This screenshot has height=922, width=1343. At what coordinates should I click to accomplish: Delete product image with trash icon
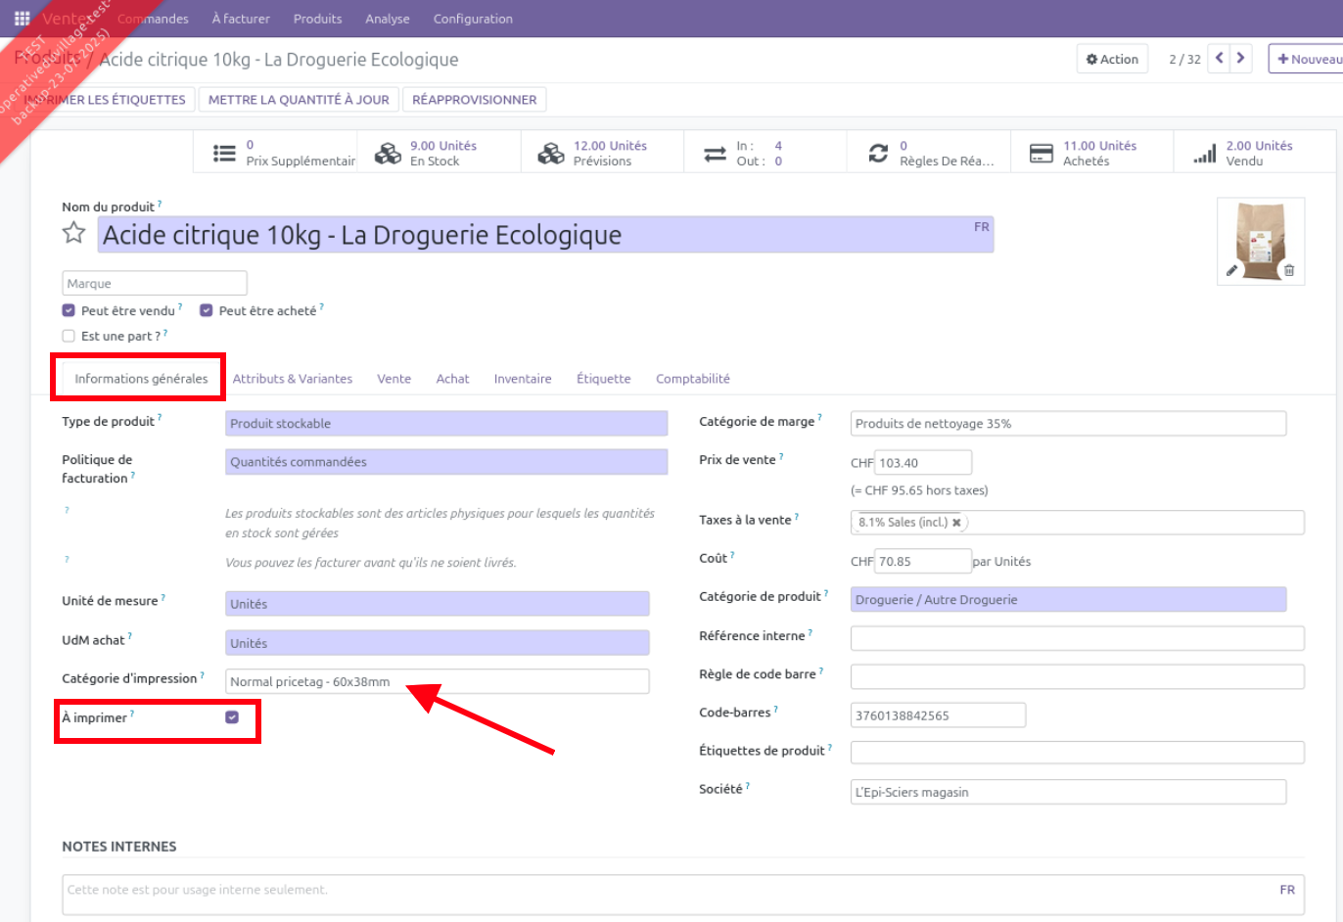[1289, 270]
